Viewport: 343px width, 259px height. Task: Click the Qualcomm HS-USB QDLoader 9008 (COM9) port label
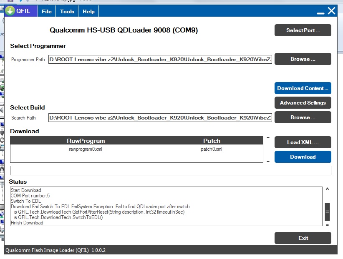124,30
